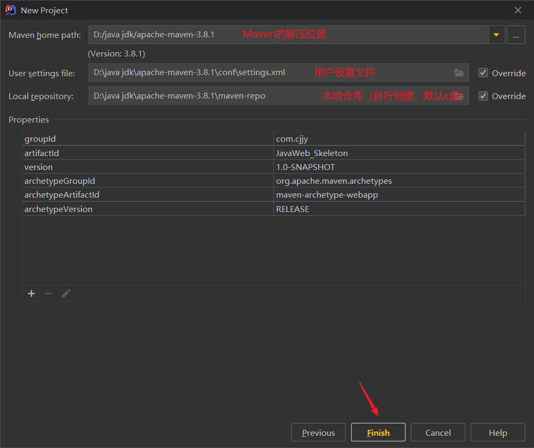Click the IntelliJ IDEA logo icon
534x448 pixels.
coord(11,10)
